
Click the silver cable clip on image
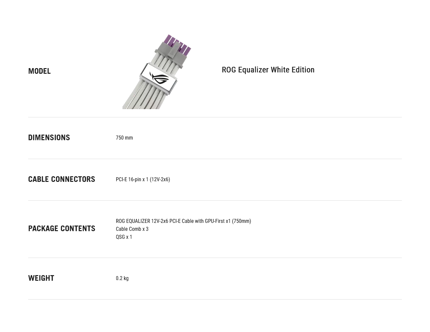click(x=160, y=78)
